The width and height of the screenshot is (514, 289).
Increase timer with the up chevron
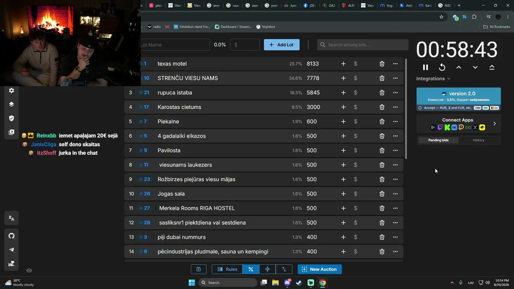click(x=459, y=67)
